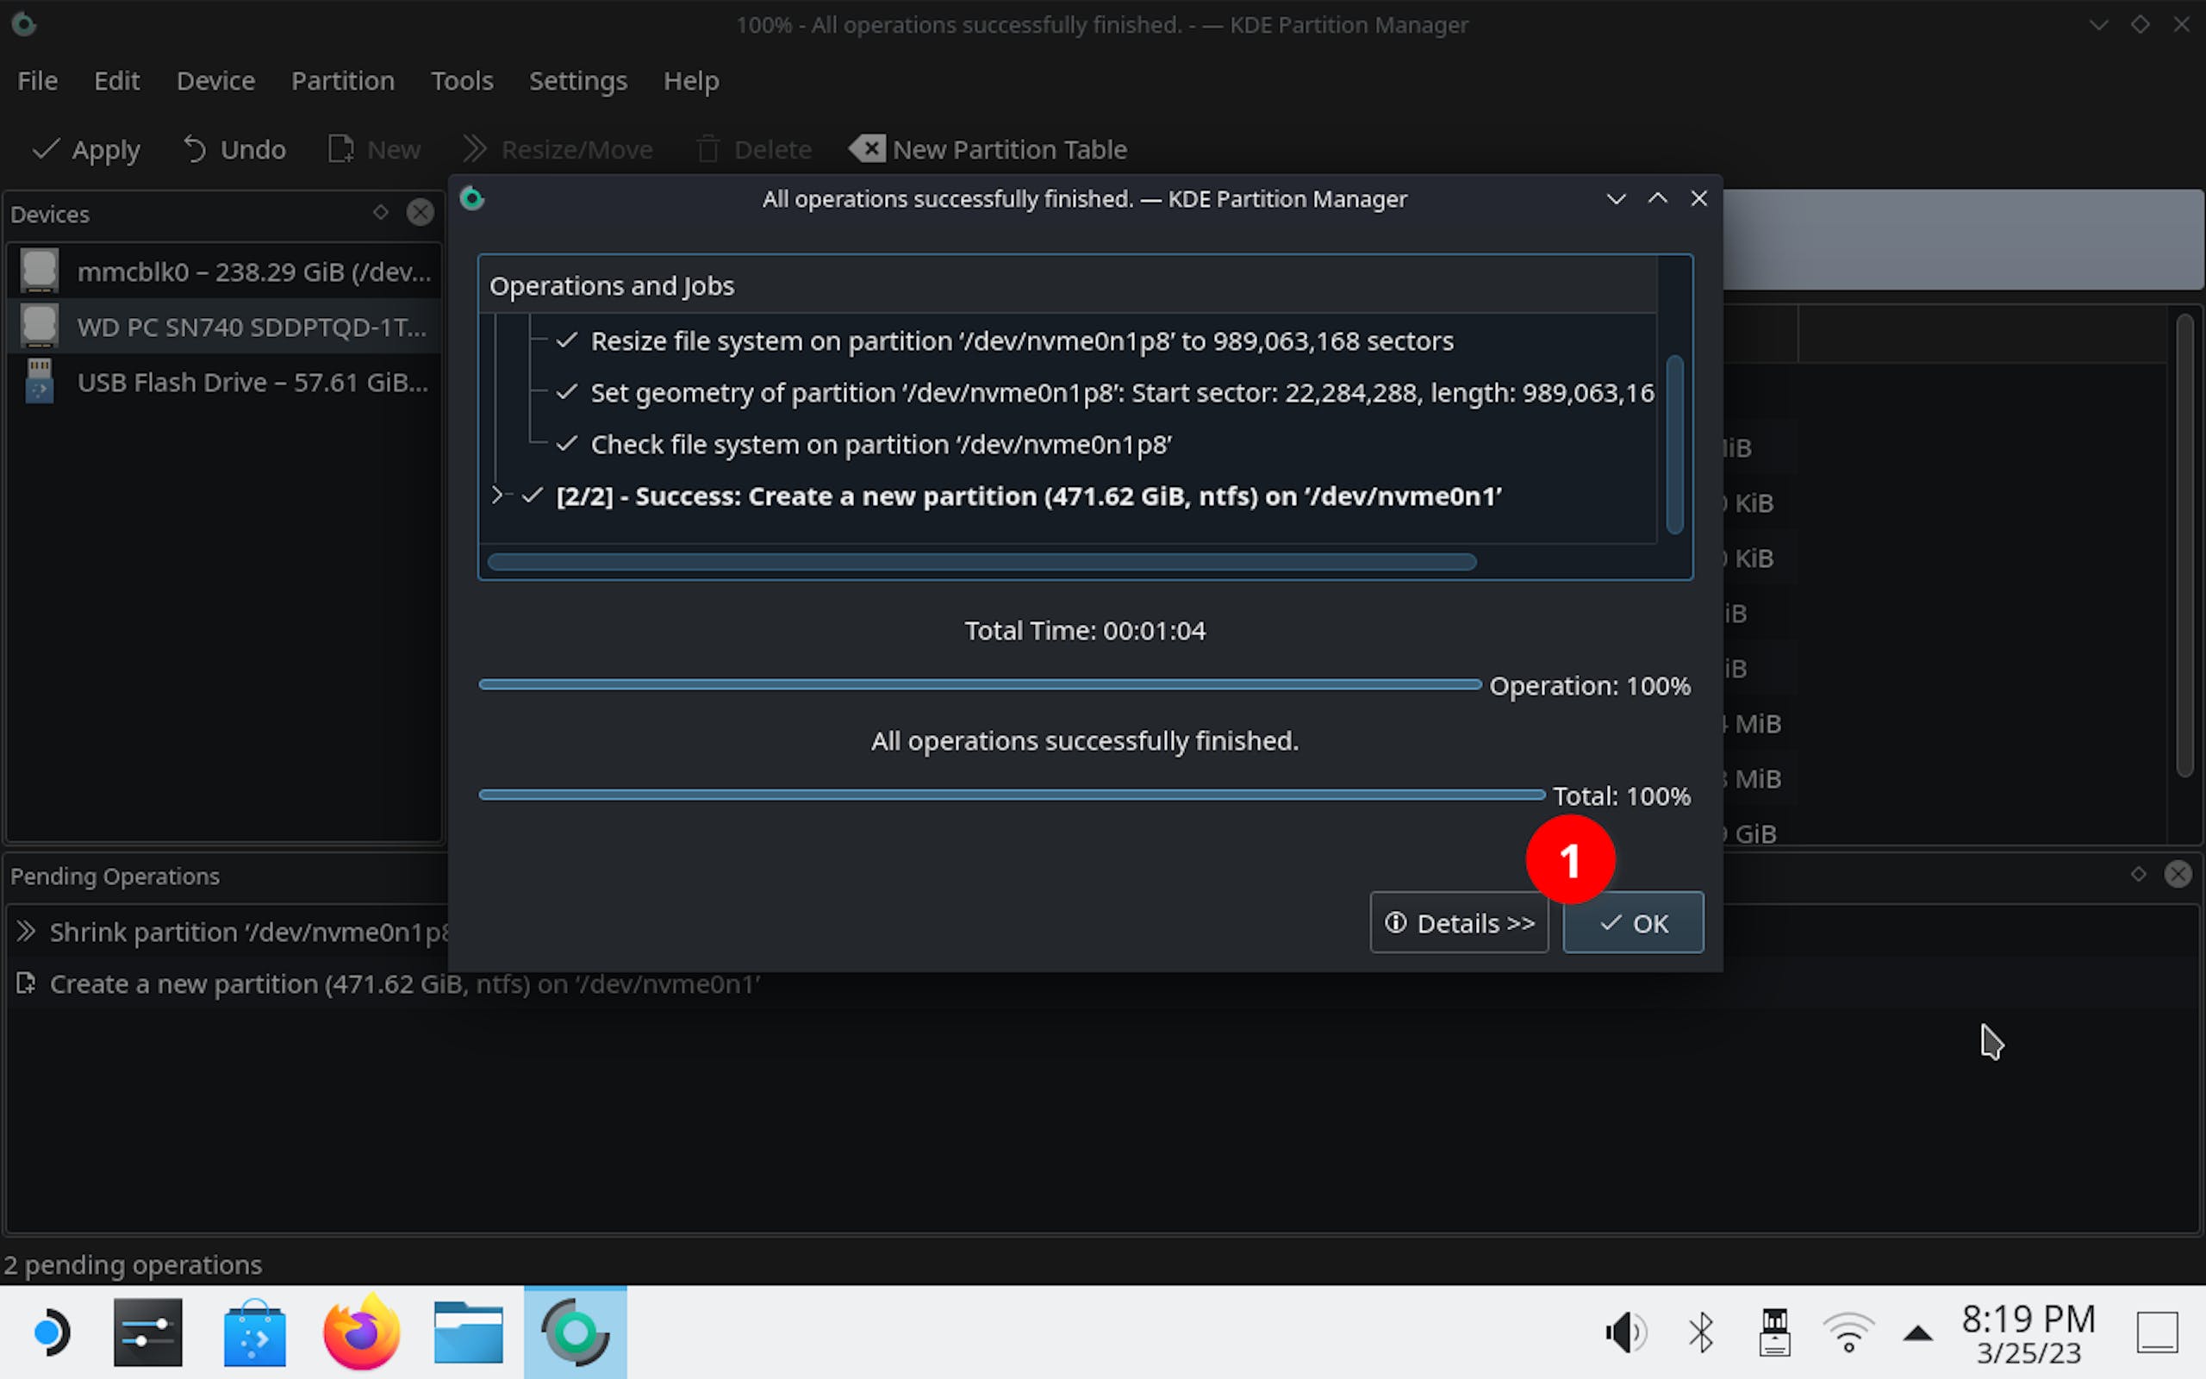Click OK in the operations finished dialog
The height and width of the screenshot is (1379, 2206).
click(1633, 923)
